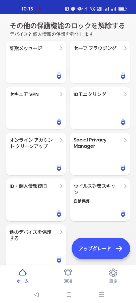Image resolution: width=136 pixels, height=303 pixels.
Task: Expand IDモニタリング with its chevron
Action: click(125, 94)
